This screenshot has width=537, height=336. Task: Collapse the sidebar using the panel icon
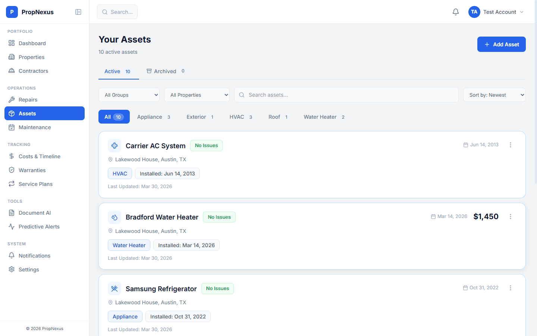coord(78,12)
